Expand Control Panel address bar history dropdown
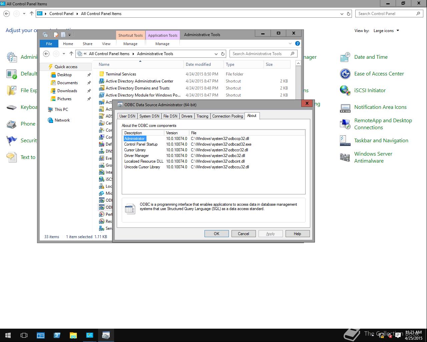 [x=342, y=14]
